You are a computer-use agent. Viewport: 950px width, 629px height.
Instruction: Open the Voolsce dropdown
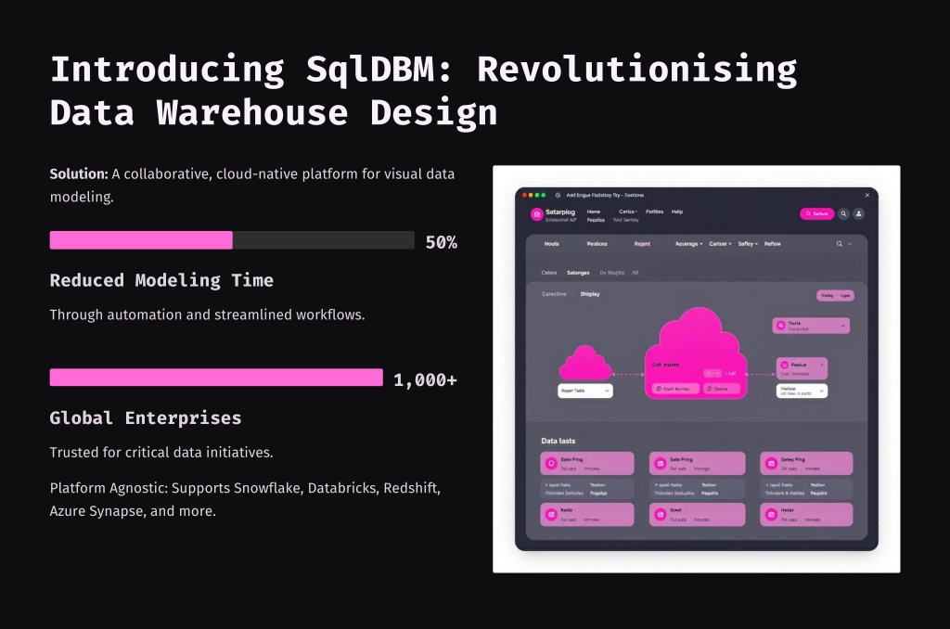(802, 391)
